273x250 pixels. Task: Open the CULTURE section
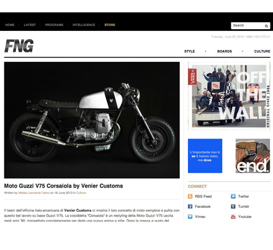[262, 51]
